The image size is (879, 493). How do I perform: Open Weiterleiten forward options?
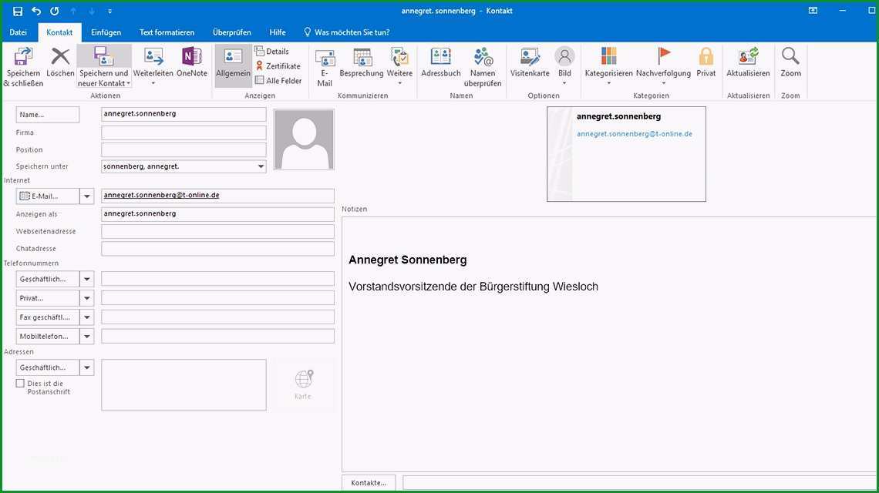(x=153, y=67)
